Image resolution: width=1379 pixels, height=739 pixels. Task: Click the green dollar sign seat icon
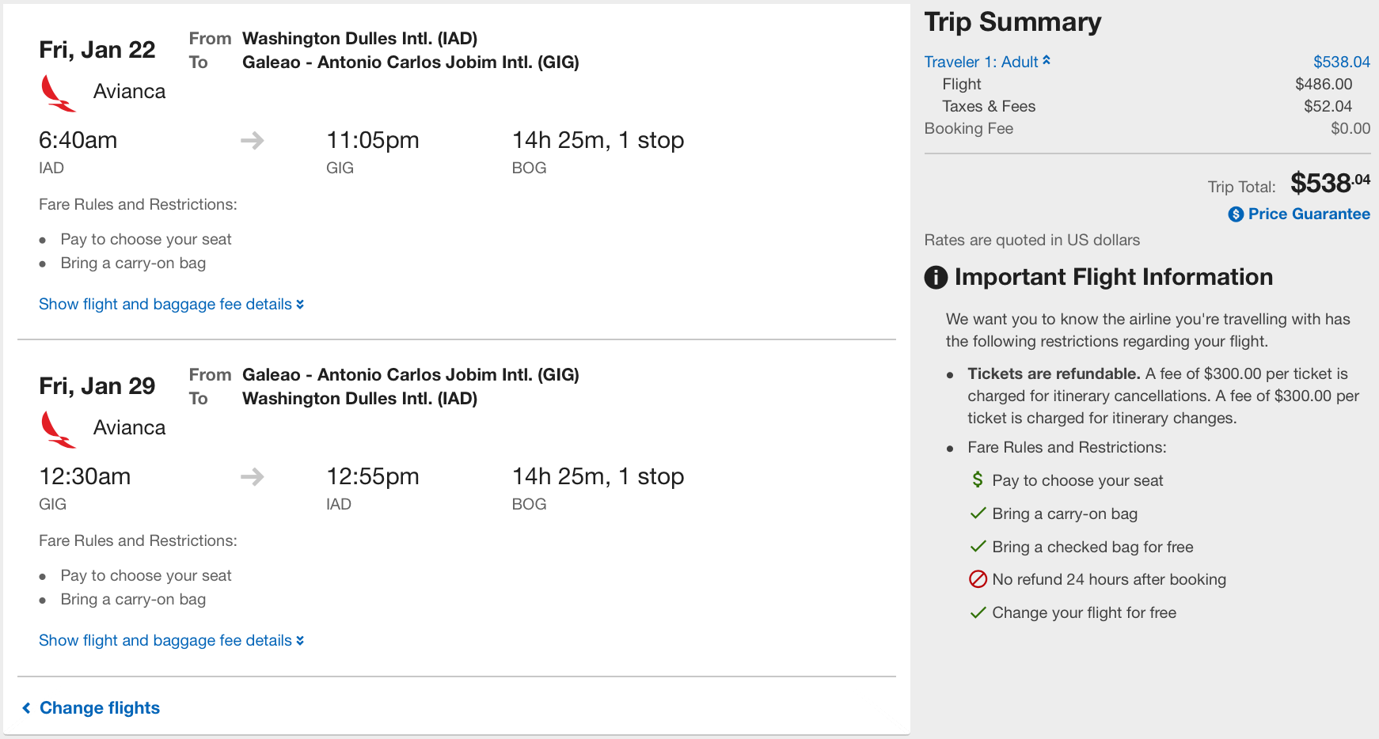point(978,479)
